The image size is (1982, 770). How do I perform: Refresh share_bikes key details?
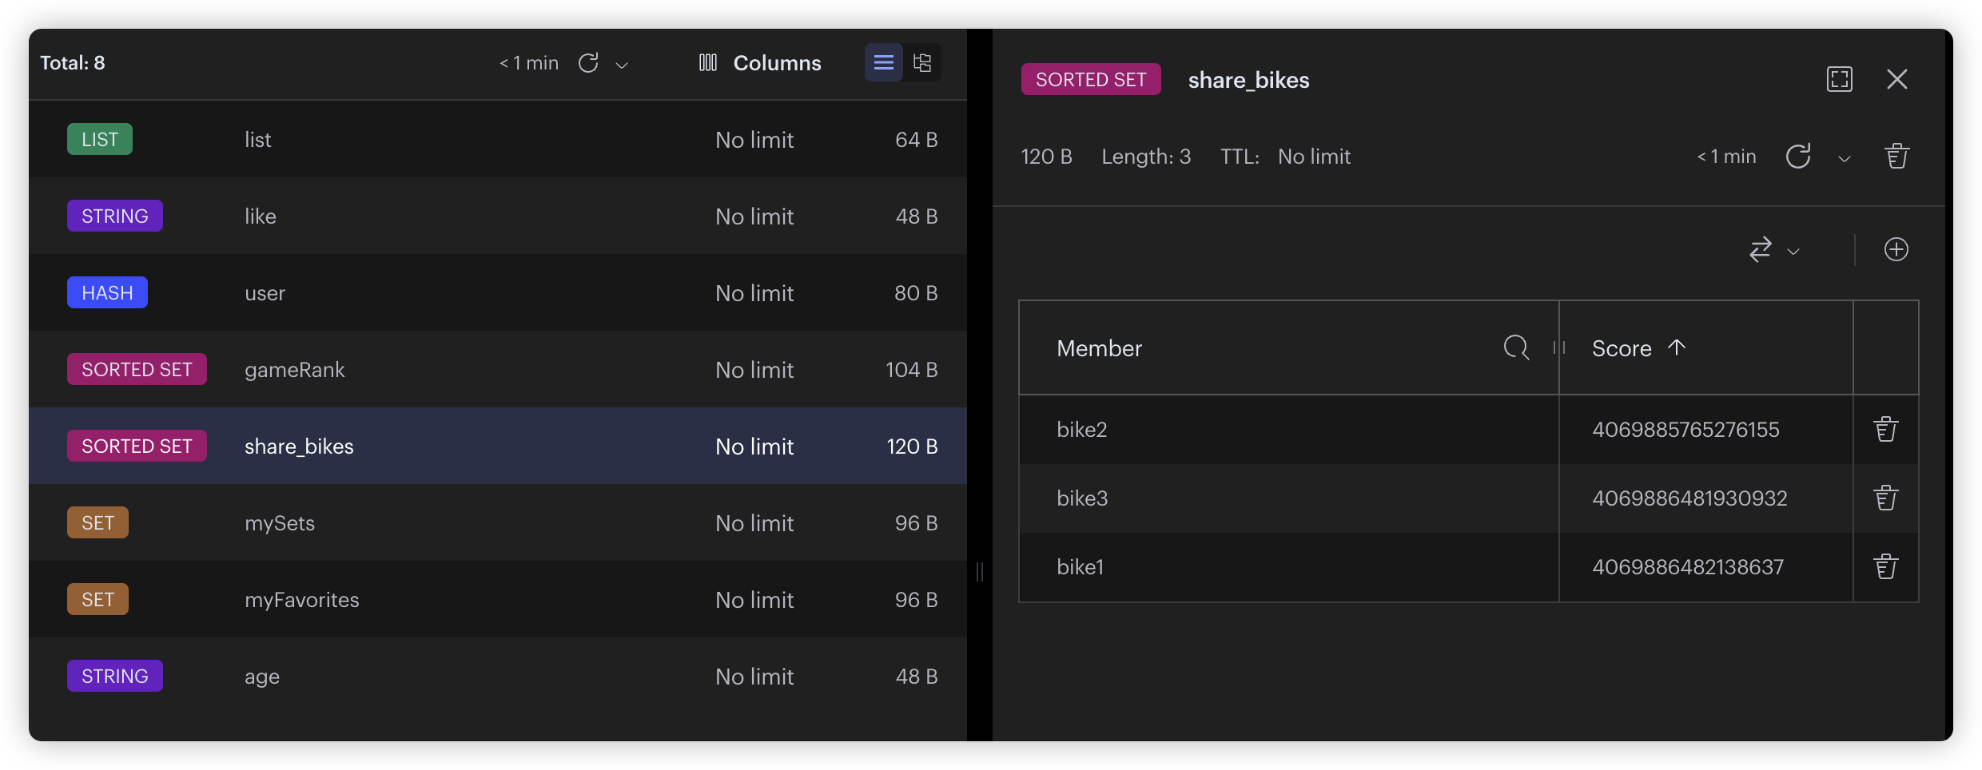[1797, 157]
